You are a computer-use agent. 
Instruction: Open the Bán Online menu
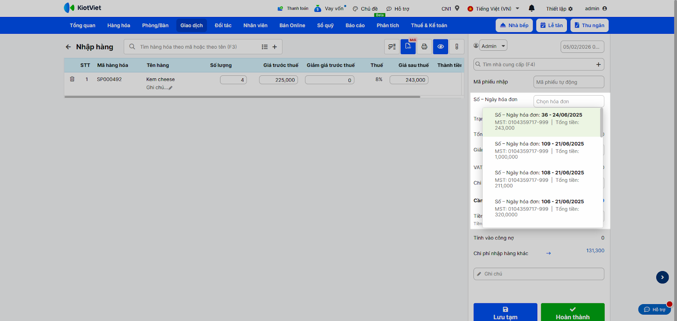click(292, 25)
